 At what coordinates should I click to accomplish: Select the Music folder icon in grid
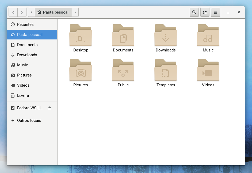tap(208, 35)
